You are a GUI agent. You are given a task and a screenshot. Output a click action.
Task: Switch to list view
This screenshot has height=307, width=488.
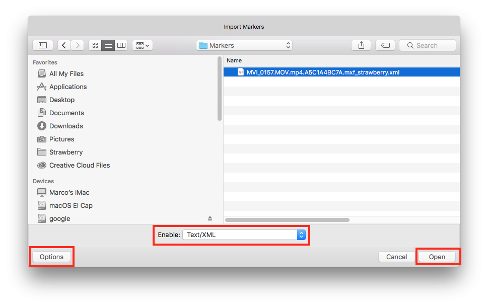(x=108, y=45)
